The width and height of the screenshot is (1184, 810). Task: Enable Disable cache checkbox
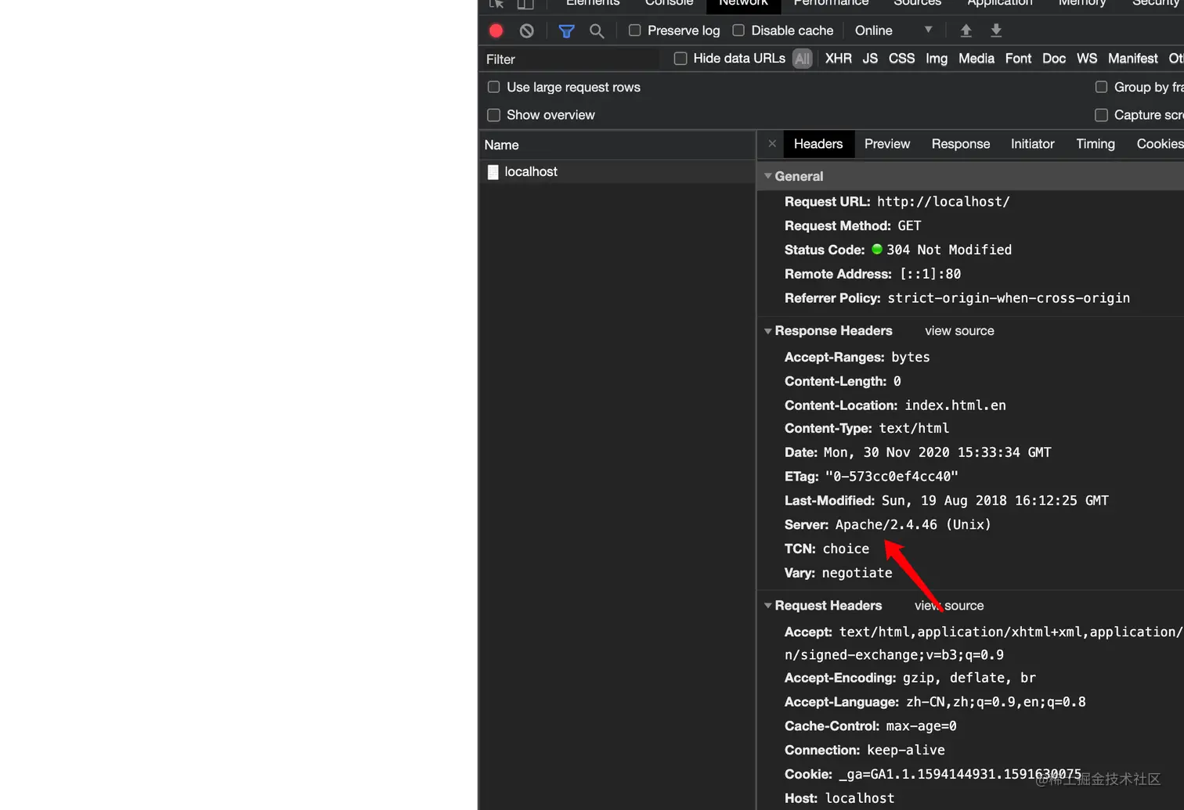point(738,31)
